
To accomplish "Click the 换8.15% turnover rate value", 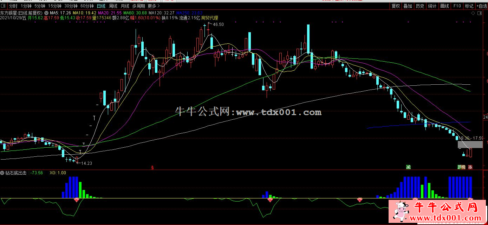I will pos(170,18).
